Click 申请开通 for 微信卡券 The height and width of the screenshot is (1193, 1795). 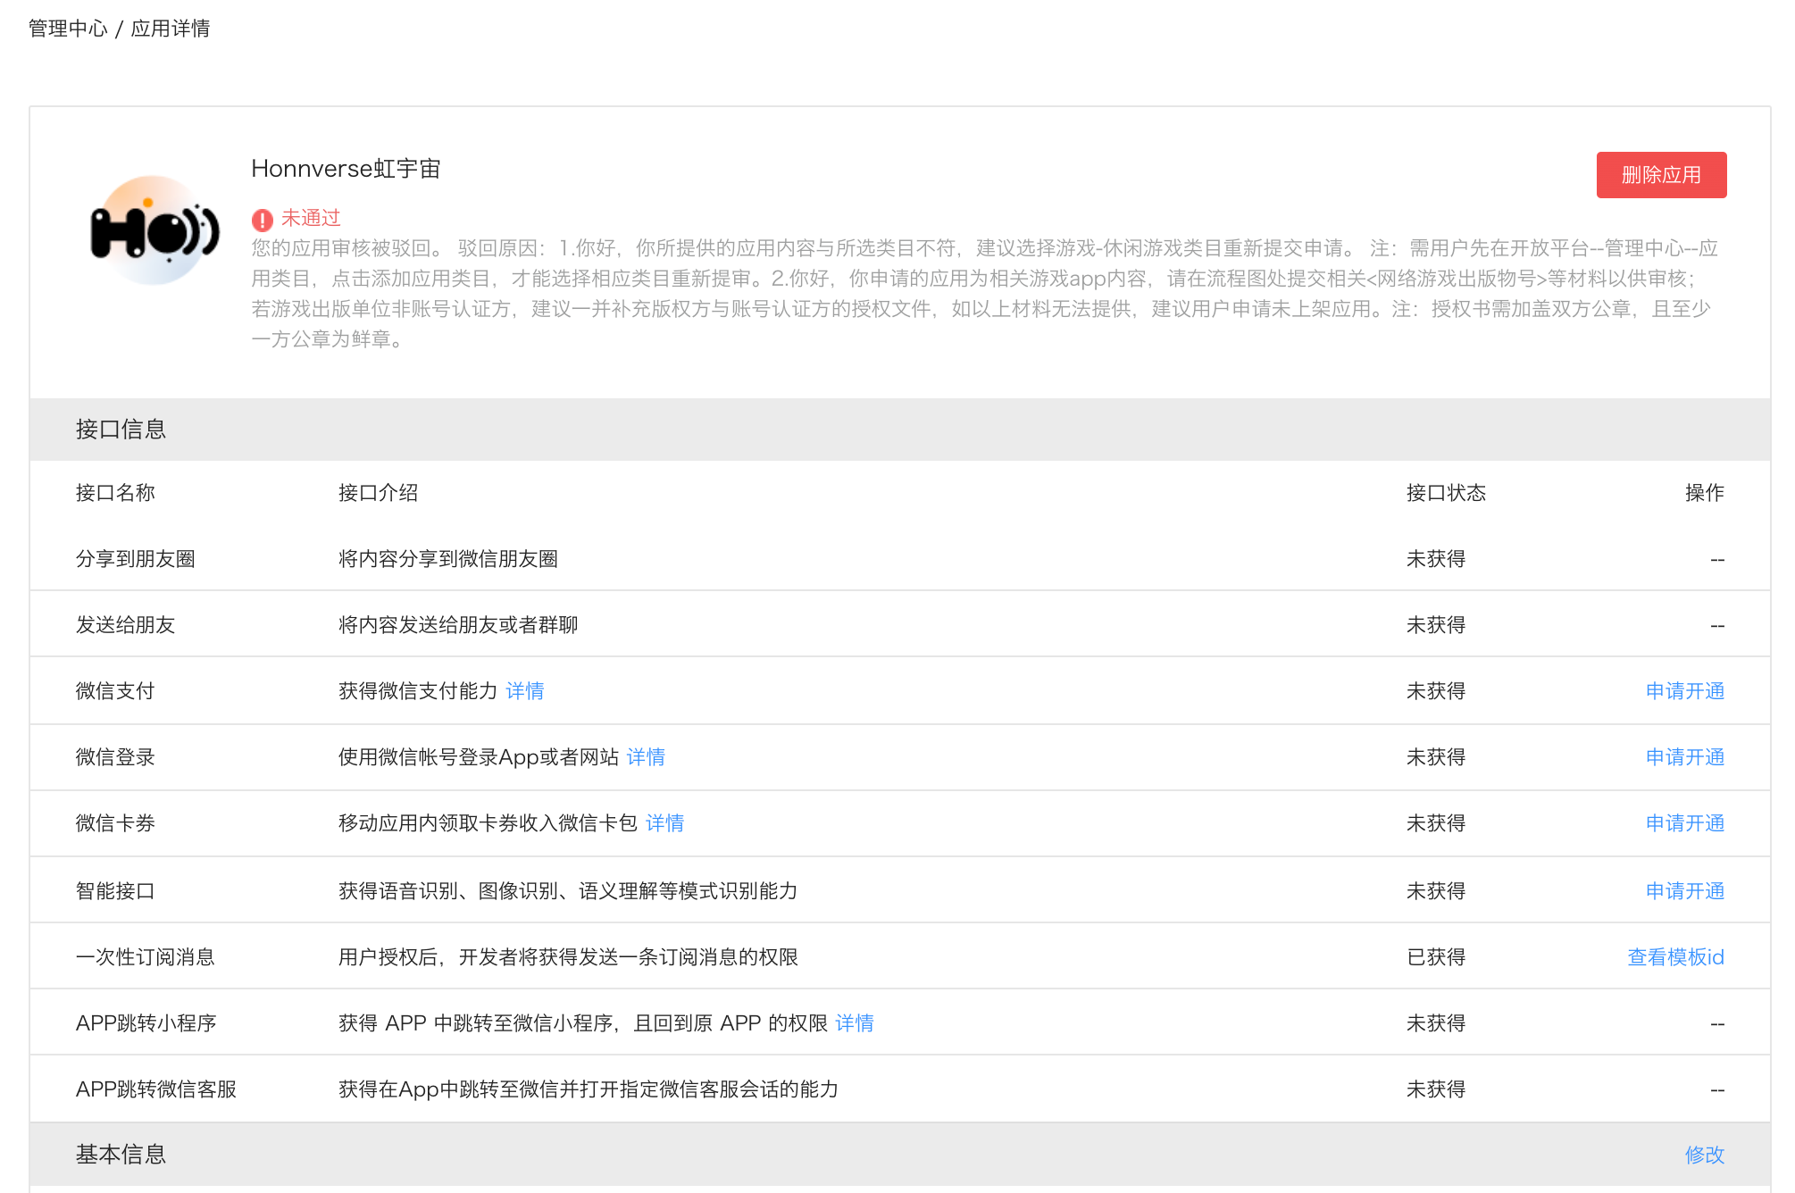(x=1684, y=823)
